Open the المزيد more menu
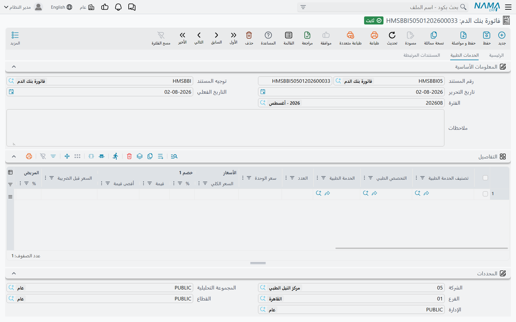The width and height of the screenshot is (516, 322). click(15, 38)
